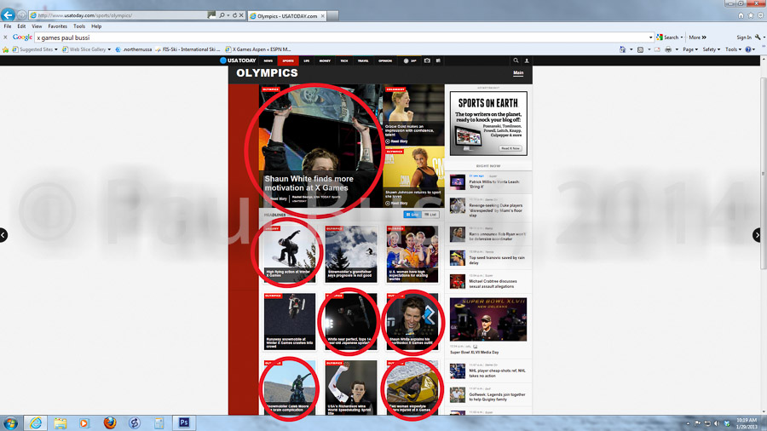Open the Favorites menu
Screen dimensions: 767x431
coord(57,26)
